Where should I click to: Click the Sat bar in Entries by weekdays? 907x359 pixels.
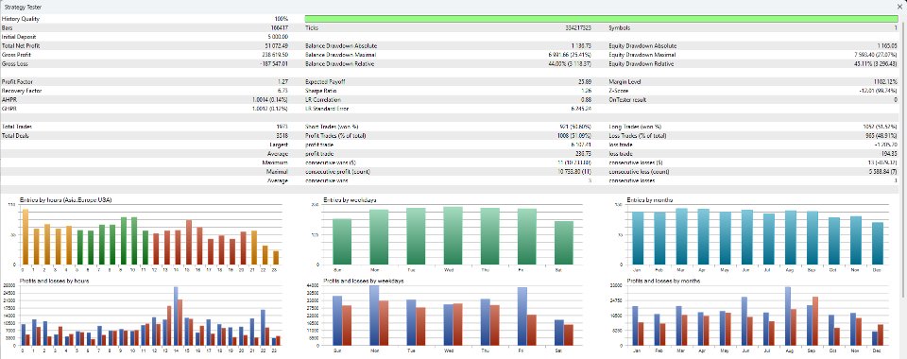[563, 243]
